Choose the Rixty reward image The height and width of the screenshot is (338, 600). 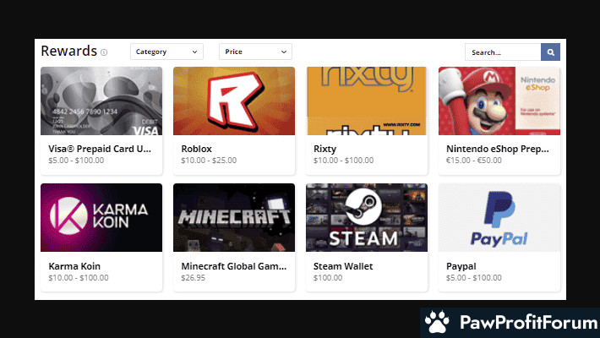point(366,101)
